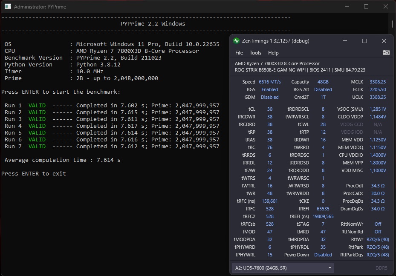The image size is (396, 276).
Task: Maximize the ZenTimings window
Action: tap(364, 41)
